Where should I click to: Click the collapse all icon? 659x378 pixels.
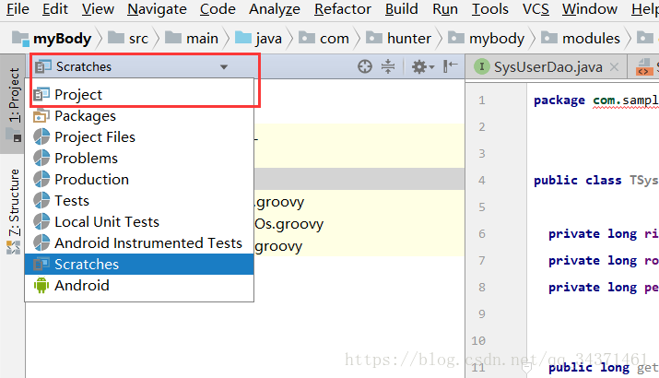coord(388,66)
